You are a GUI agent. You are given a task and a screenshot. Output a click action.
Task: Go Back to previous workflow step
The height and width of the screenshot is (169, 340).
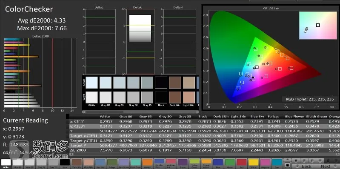pos(304,166)
